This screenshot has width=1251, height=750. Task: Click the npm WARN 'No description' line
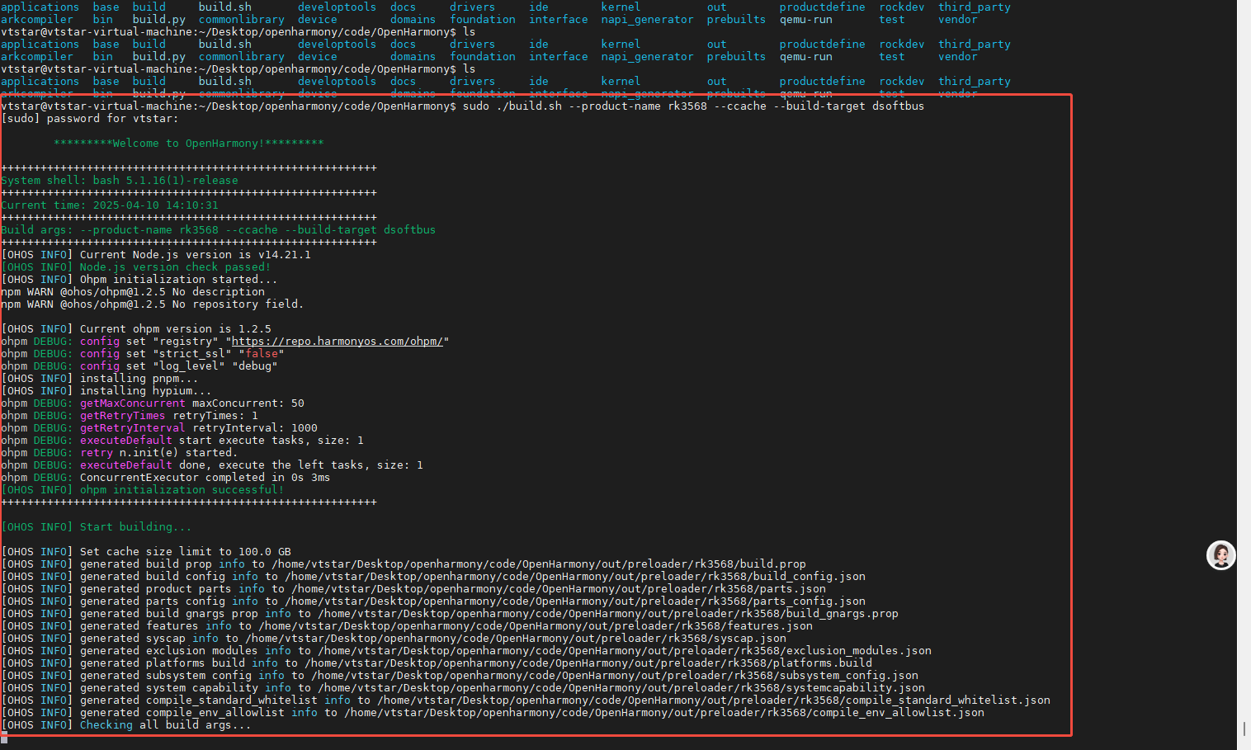[x=133, y=291]
